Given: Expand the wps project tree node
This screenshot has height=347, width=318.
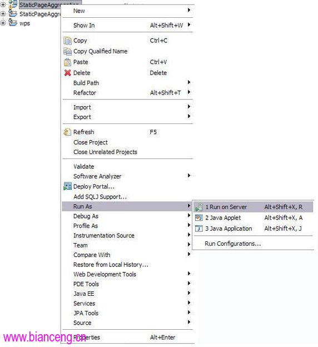Looking at the screenshot, I should coord(3,23).
